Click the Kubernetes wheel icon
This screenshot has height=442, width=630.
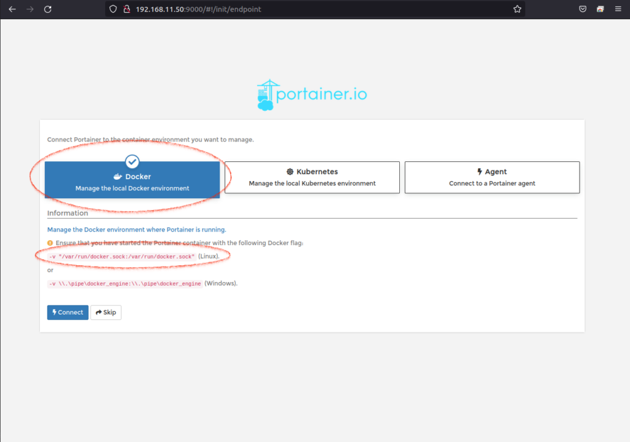pyautogui.click(x=290, y=171)
